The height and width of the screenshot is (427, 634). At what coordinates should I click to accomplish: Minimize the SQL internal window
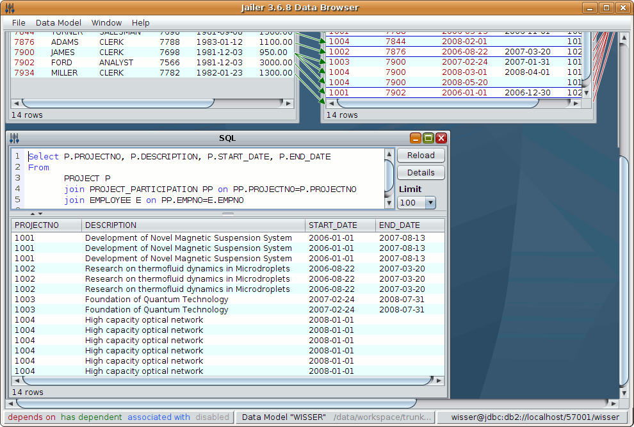point(416,138)
